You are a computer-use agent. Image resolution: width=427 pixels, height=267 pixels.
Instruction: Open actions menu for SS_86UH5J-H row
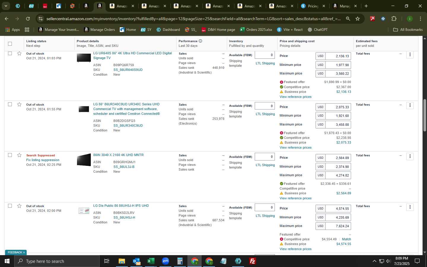click(410, 207)
